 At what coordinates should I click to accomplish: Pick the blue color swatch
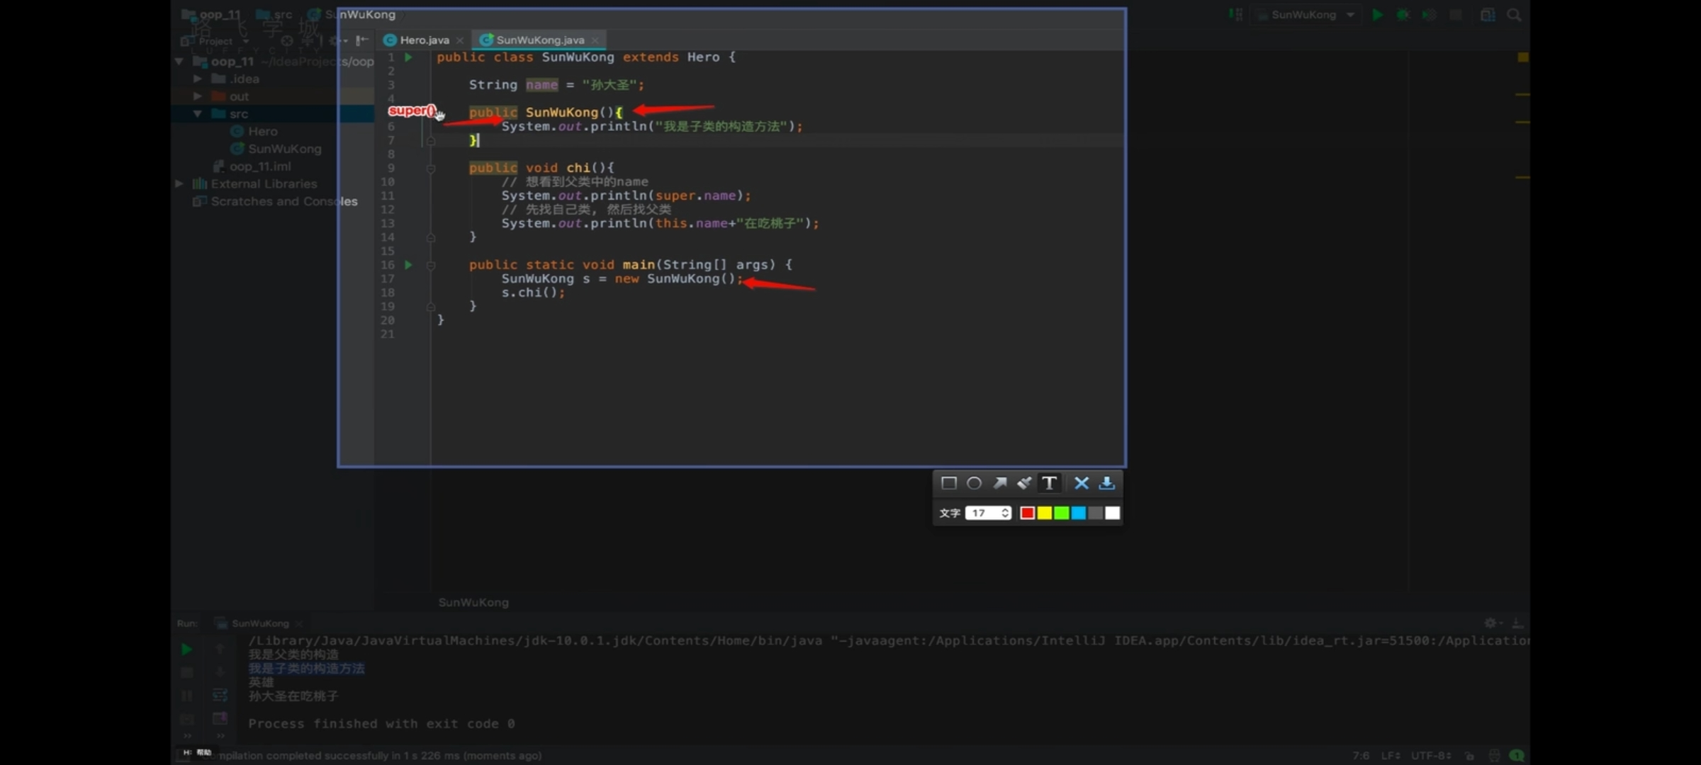click(x=1078, y=513)
